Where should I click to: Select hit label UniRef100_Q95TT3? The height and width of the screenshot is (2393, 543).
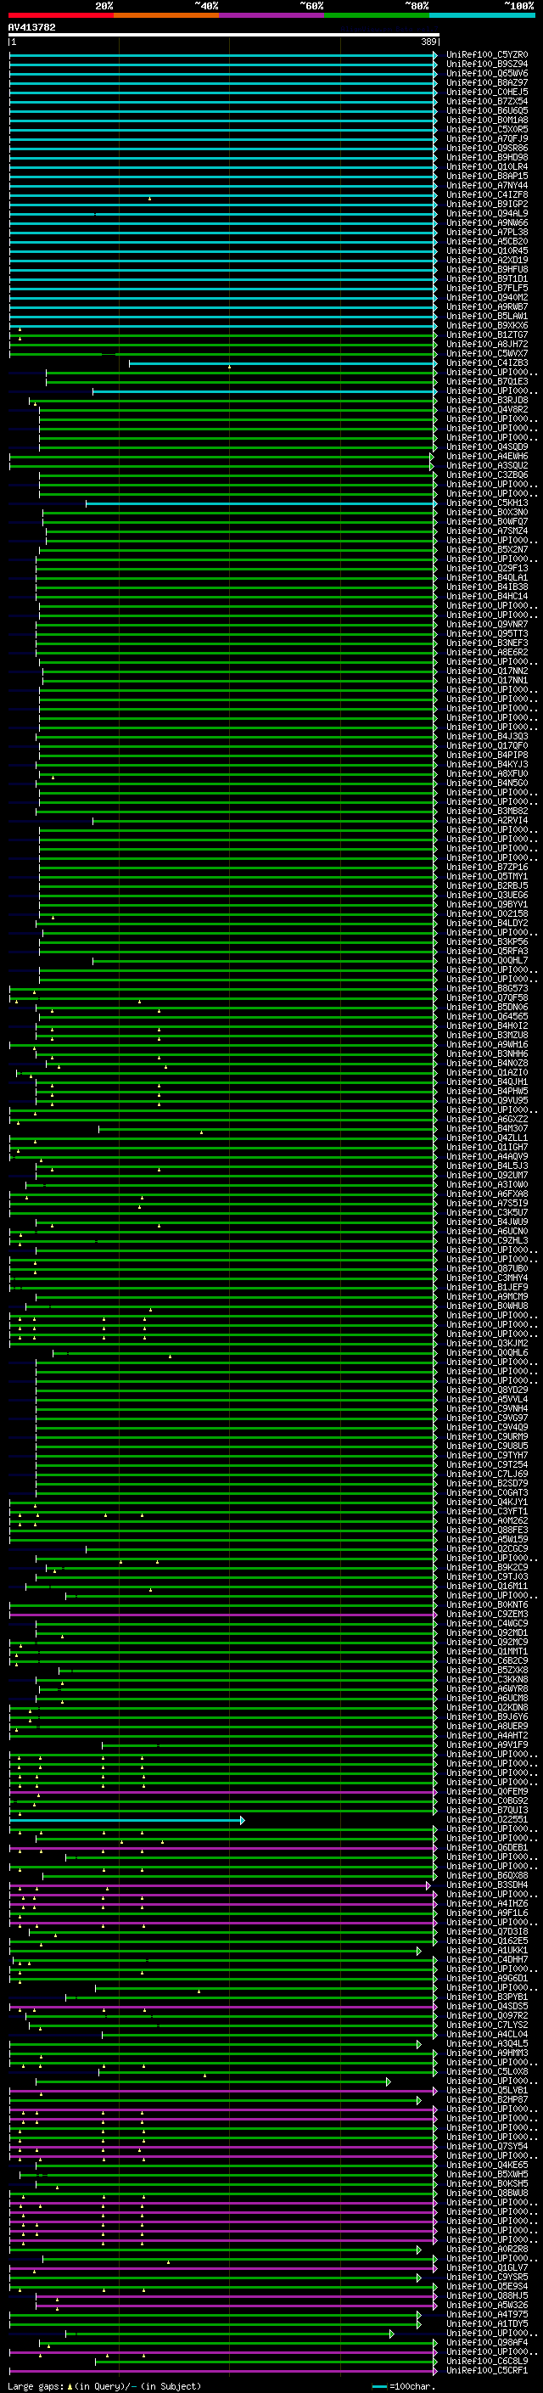[x=487, y=633]
